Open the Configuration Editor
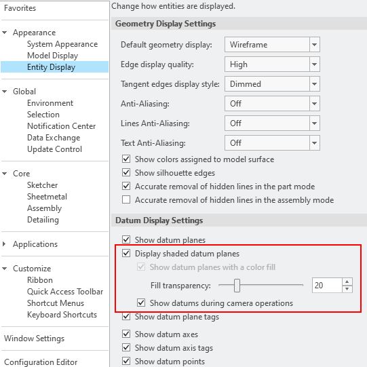 41,362
